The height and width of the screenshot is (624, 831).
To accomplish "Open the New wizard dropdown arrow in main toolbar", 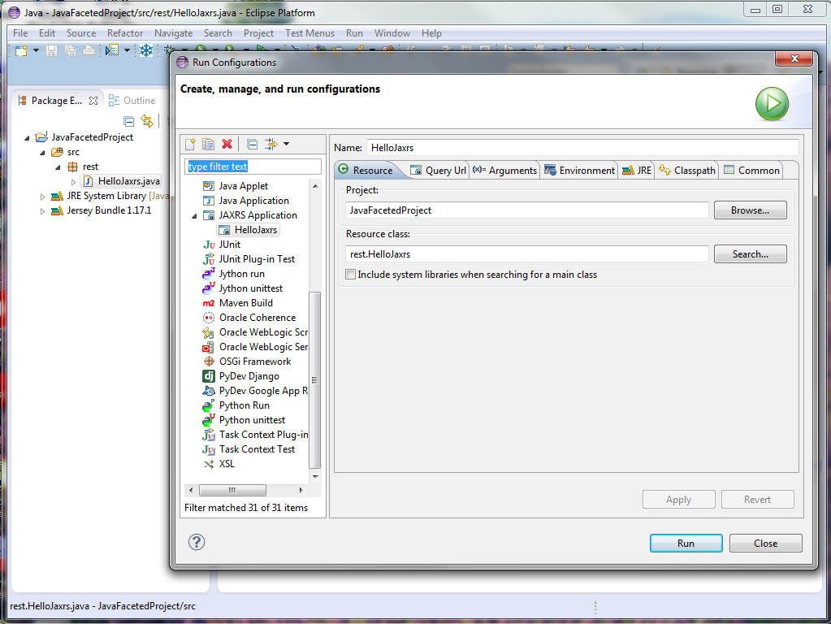I will (36, 50).
